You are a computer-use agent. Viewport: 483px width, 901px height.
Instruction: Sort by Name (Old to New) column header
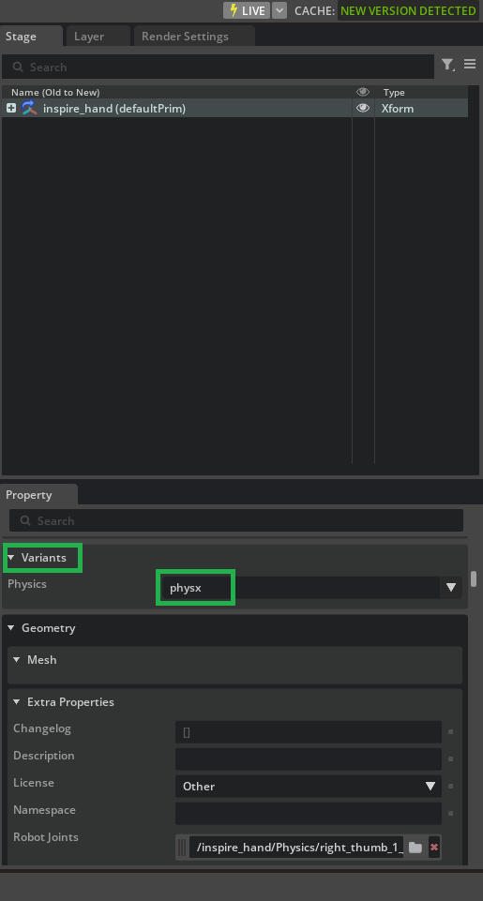(55, 92)
